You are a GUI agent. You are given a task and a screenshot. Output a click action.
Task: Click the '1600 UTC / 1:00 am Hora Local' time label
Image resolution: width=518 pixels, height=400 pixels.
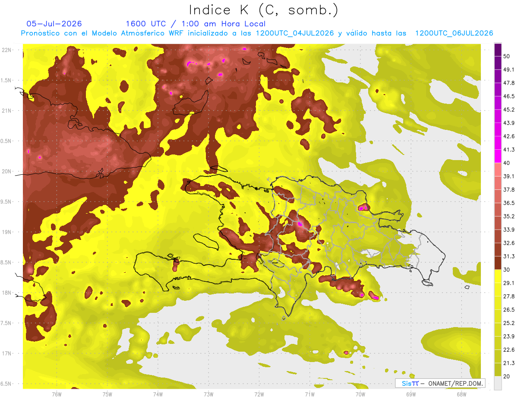(x=196, y=24)
